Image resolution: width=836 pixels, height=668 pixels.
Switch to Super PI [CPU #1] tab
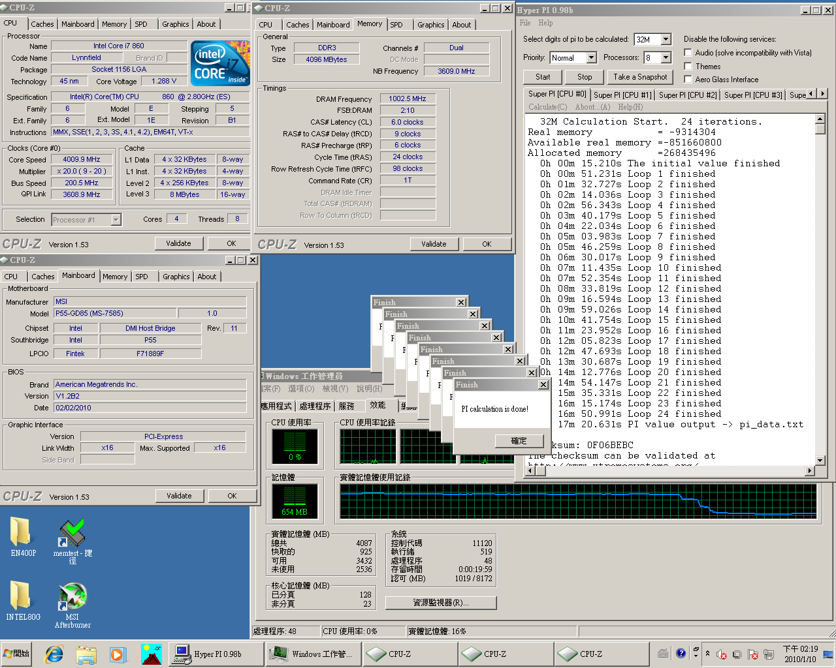(622, 95)
